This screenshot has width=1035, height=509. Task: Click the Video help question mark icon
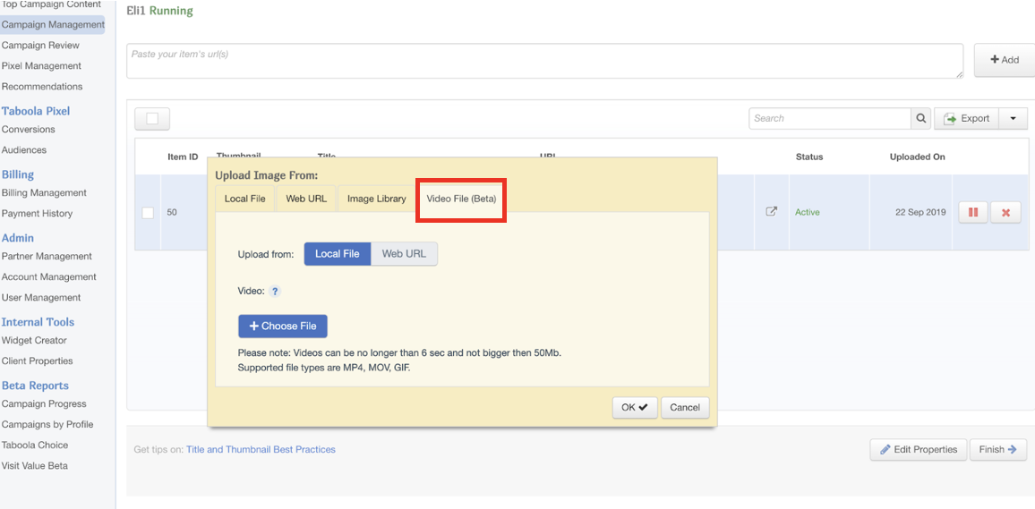click(x=275, y=291)
